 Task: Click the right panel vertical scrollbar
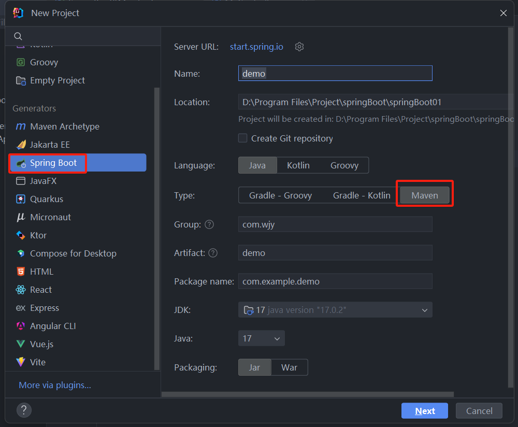(510, 208)
